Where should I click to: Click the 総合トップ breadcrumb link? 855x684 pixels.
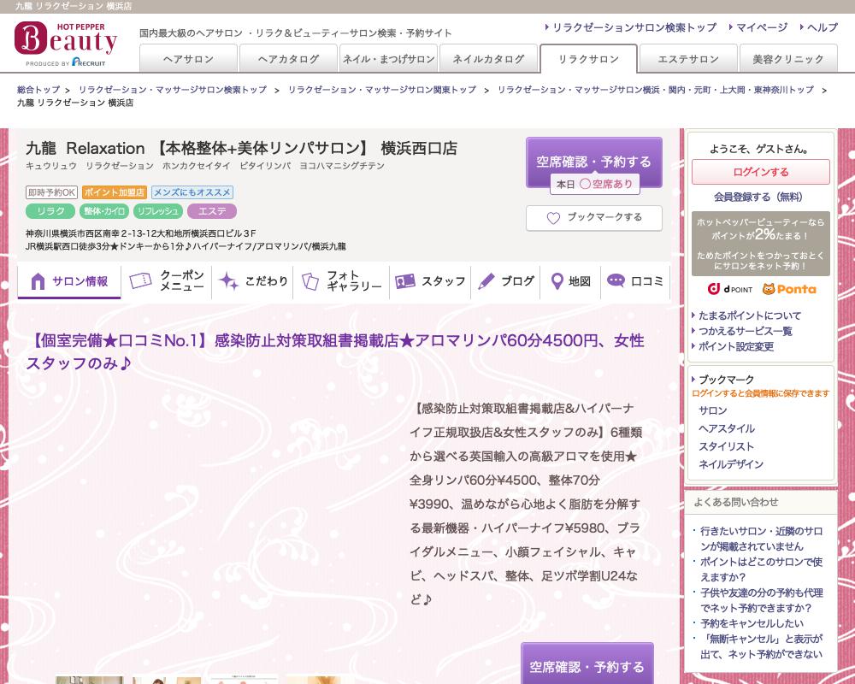point(38,90)
